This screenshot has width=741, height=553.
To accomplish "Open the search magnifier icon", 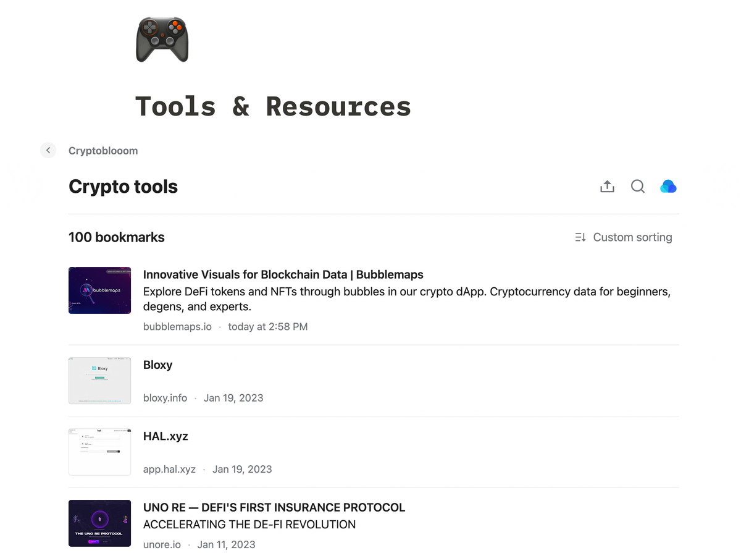I will tap(638, 187).
